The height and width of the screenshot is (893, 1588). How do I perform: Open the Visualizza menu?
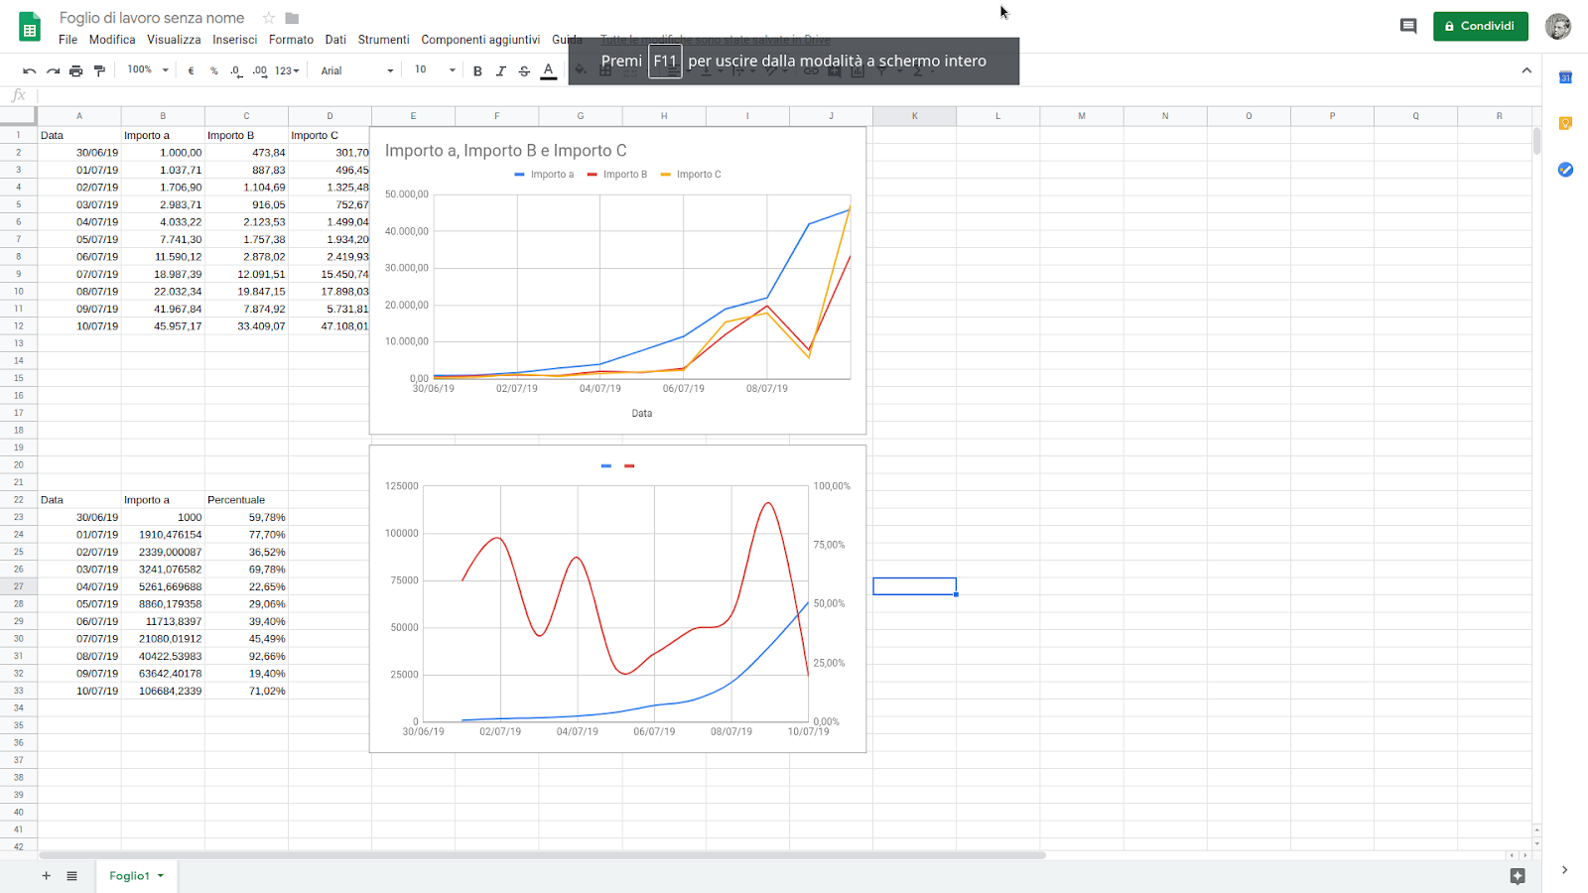click(x=174, y=40)
